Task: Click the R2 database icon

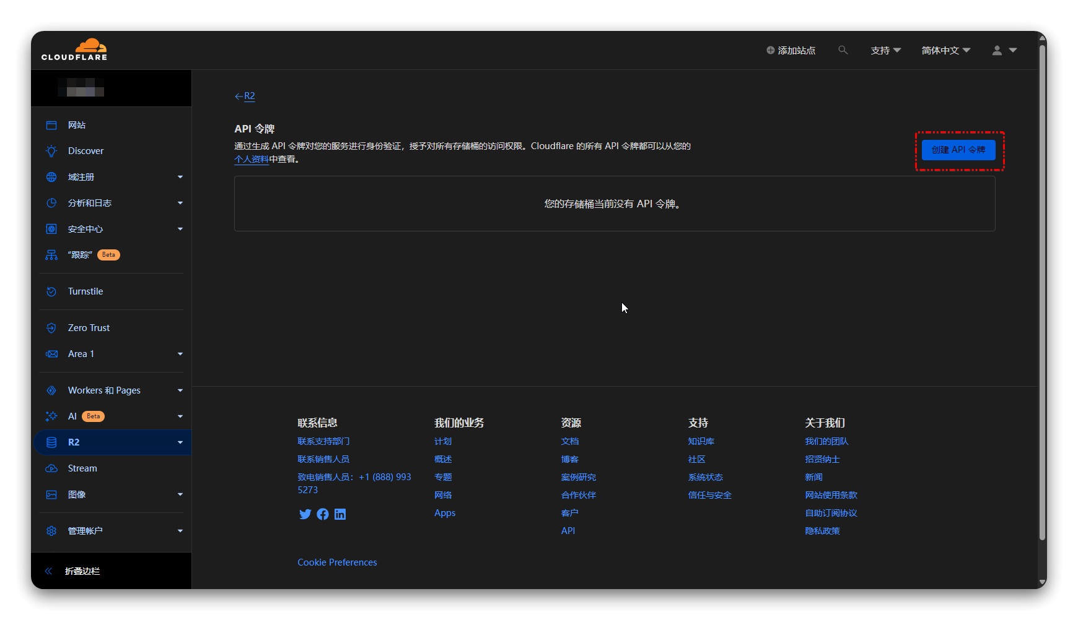Action: 51,442
